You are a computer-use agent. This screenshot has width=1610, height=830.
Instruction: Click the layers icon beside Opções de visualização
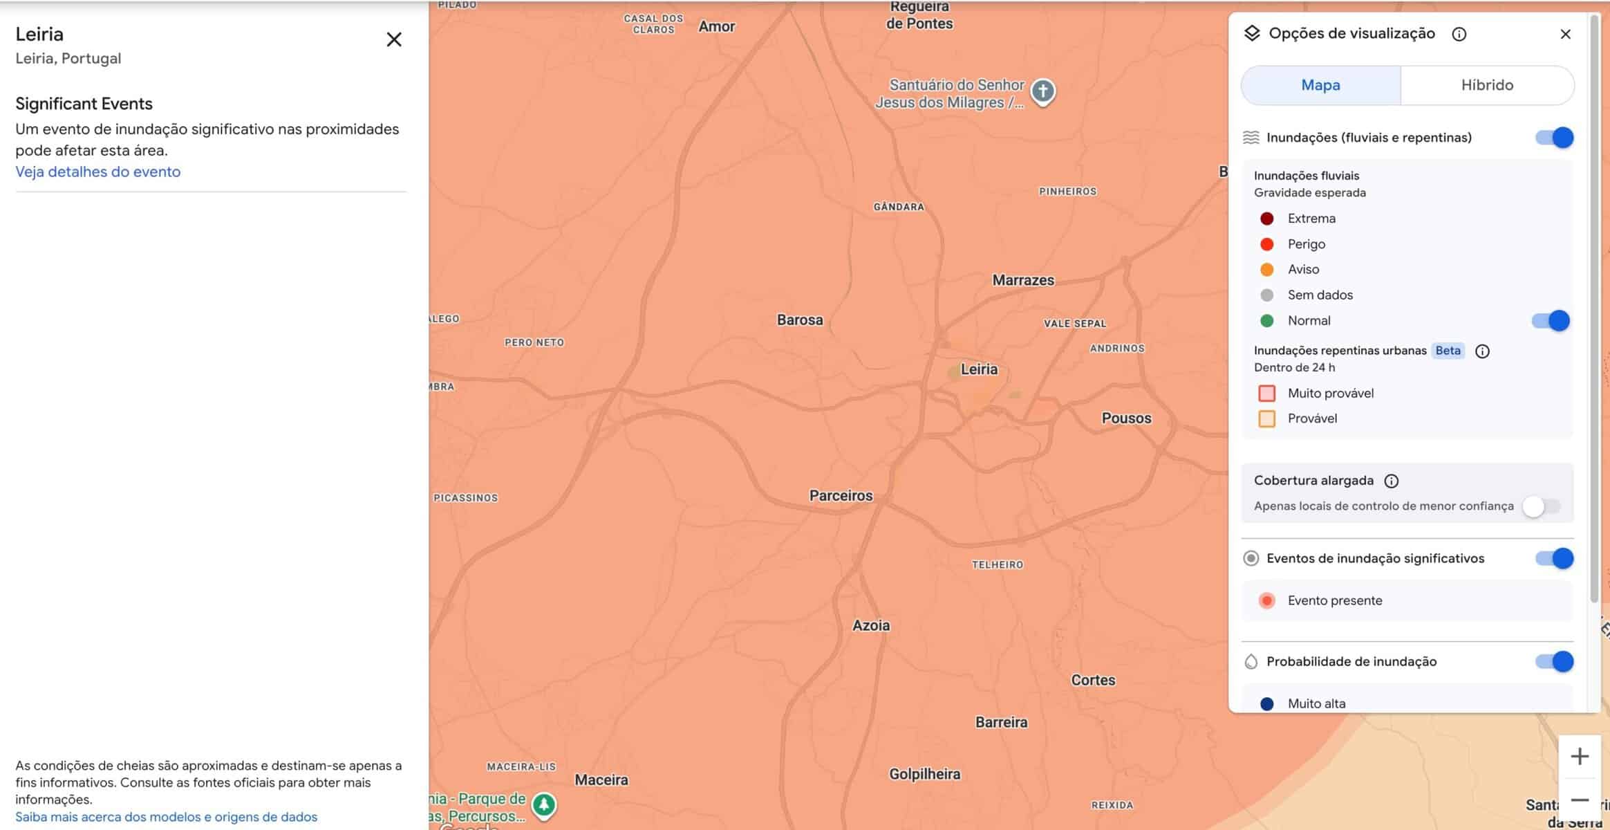[1251, 33]
